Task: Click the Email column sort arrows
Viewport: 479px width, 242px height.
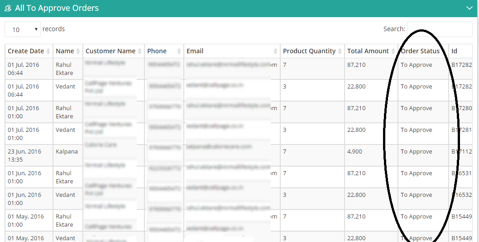Action: point(276,51)
